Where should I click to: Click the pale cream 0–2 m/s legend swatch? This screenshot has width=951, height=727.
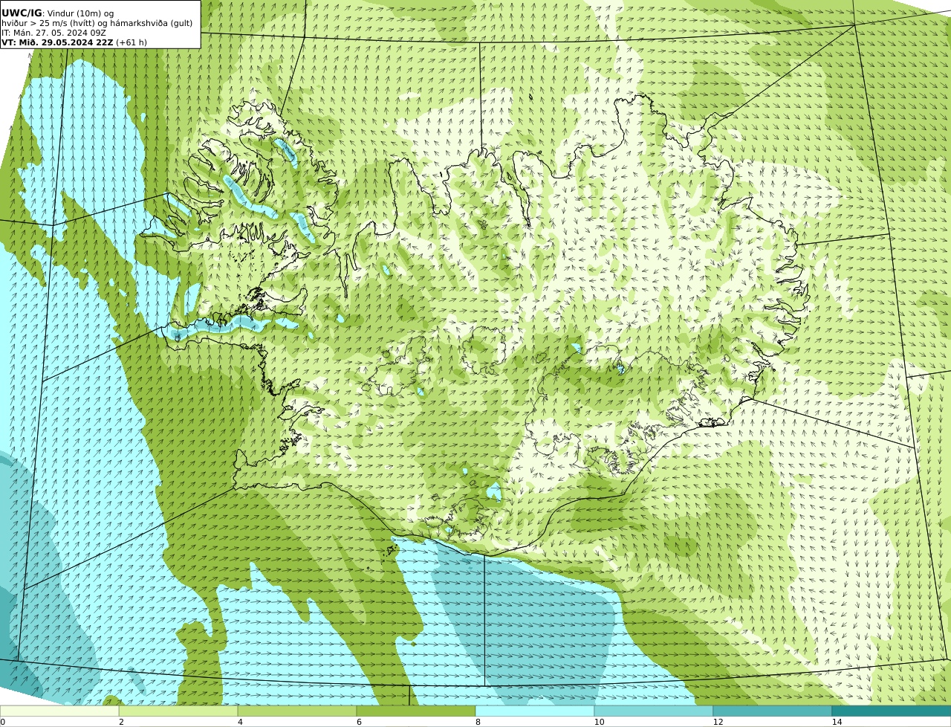coord(59,711)
